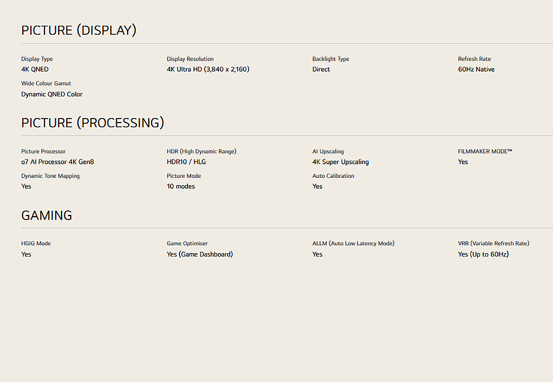Click the FILMMAKER MODE label

coord(485,151)
